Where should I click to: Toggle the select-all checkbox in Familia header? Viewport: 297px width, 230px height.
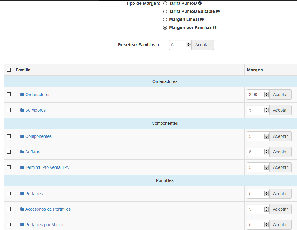[x=9, y=70]
